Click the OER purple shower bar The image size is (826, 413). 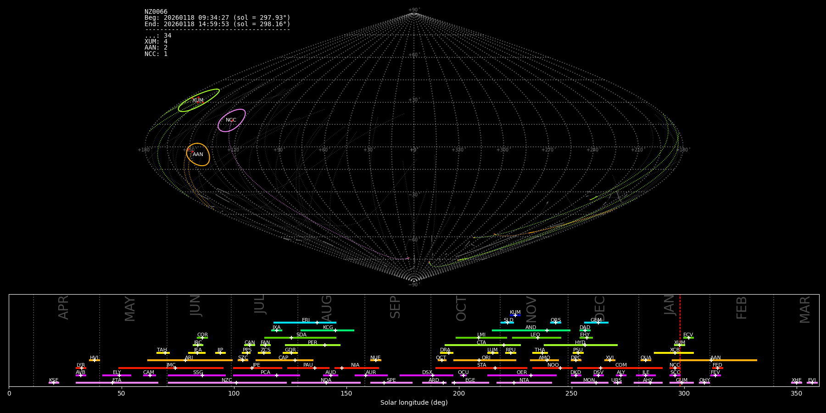[522, 375]
